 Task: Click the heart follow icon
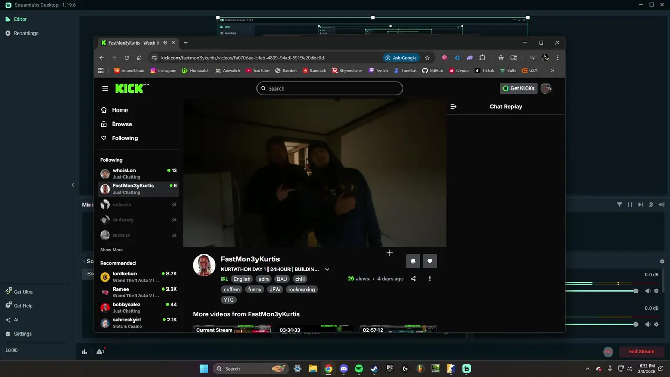[430, 261]
